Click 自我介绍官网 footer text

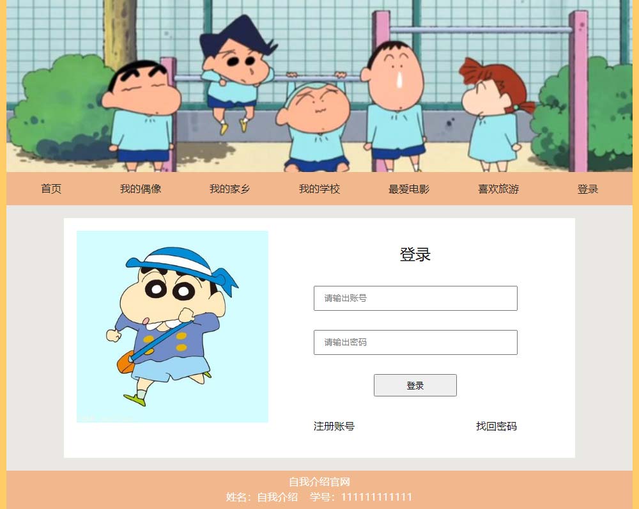319,482
